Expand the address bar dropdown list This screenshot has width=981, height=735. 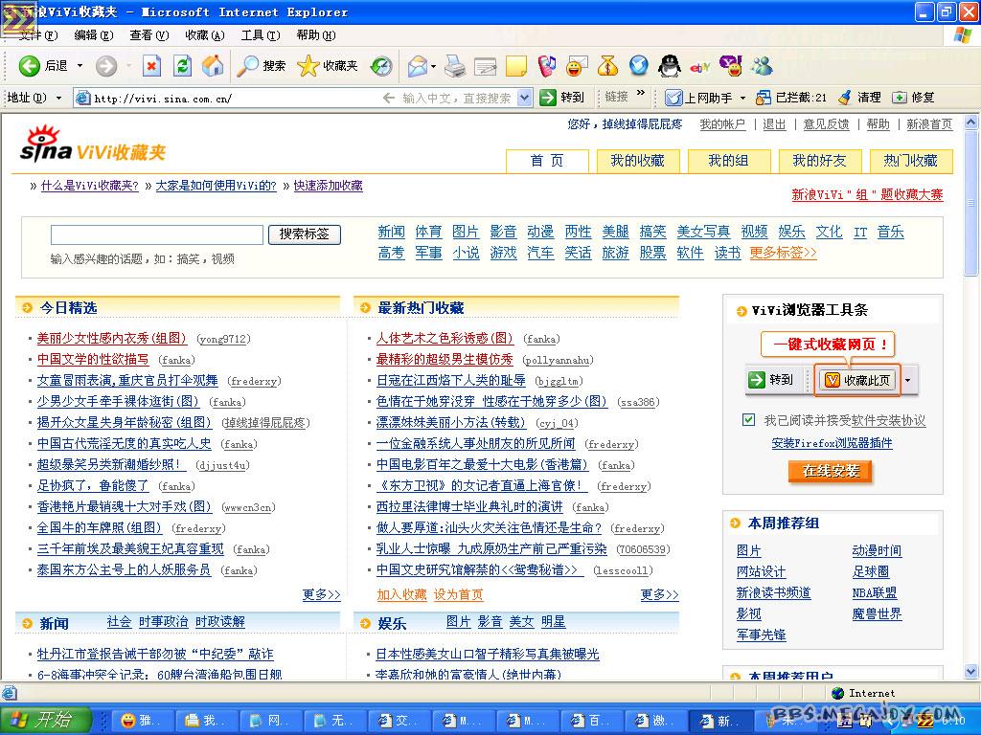coord(524,98)
